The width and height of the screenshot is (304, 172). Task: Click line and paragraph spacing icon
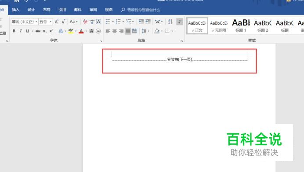(x=144, y=31)
